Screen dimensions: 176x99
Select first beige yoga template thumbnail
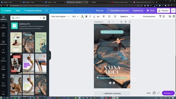point(16,42)
